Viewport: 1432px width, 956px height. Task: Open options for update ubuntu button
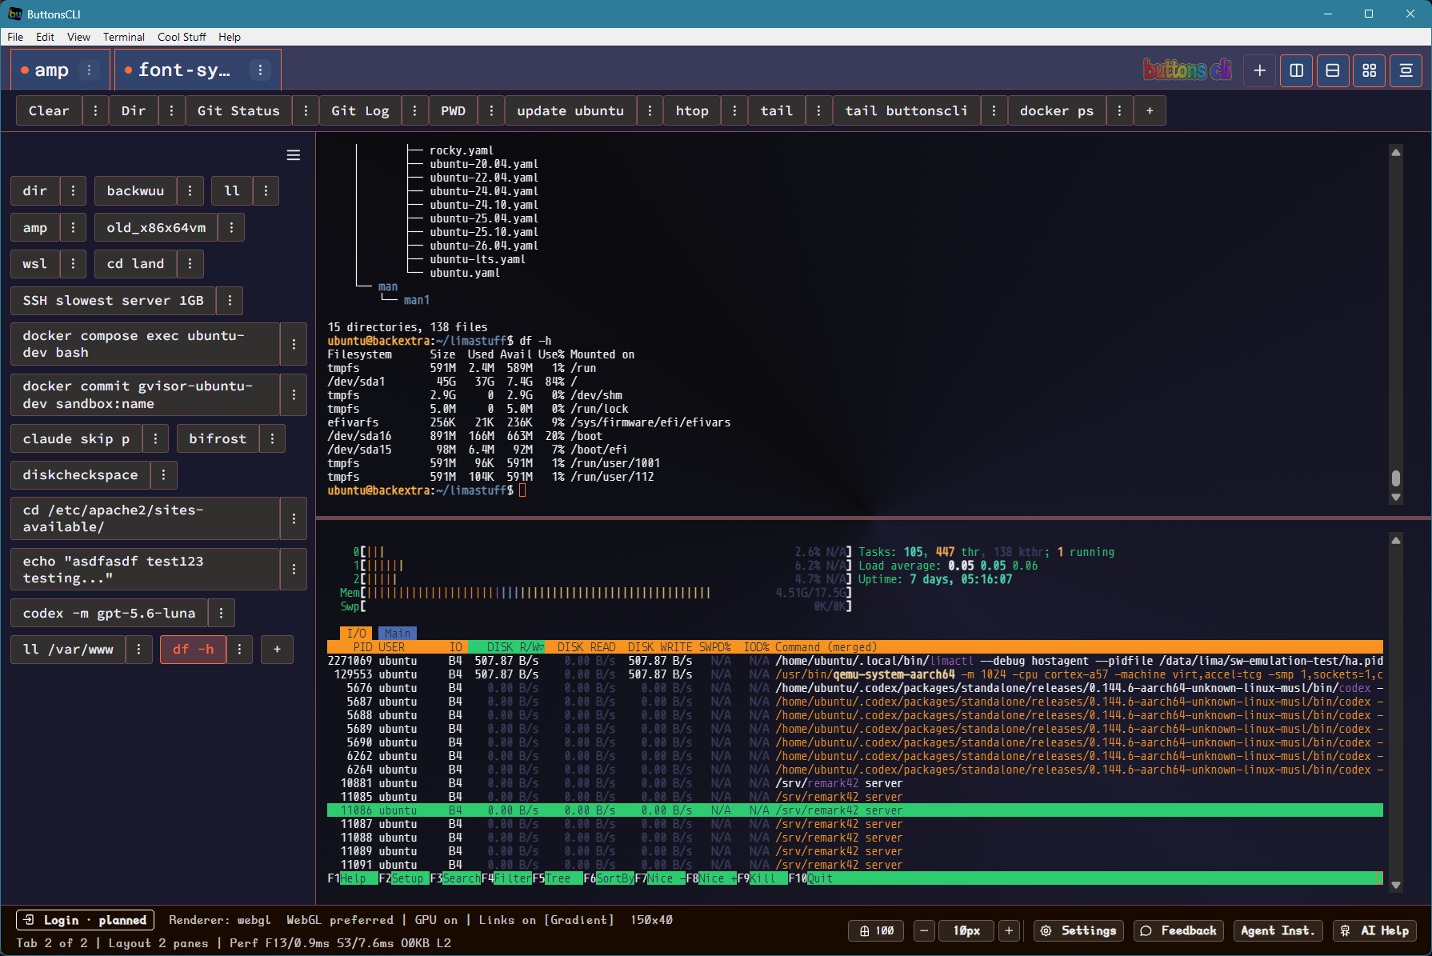(x=650, y=111)
